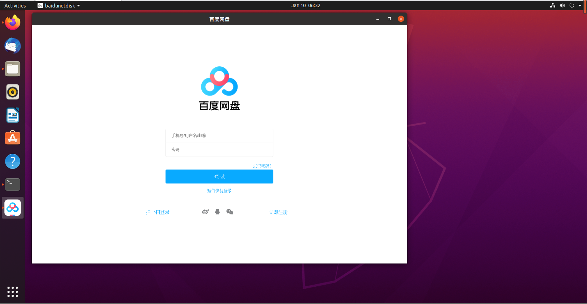The image size is (587, 304).
Task: Click the 忘记密码? link
Action: [x=262, y=166]
